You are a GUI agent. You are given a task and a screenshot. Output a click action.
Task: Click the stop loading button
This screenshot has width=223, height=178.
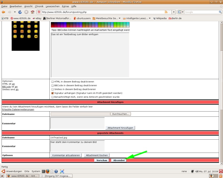(x=26, y=12)
